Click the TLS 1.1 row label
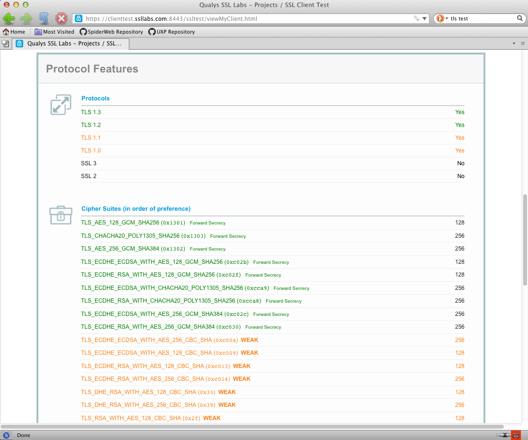Screen dimensions: 528x440 pyautogui.click(x=90, y=138)
